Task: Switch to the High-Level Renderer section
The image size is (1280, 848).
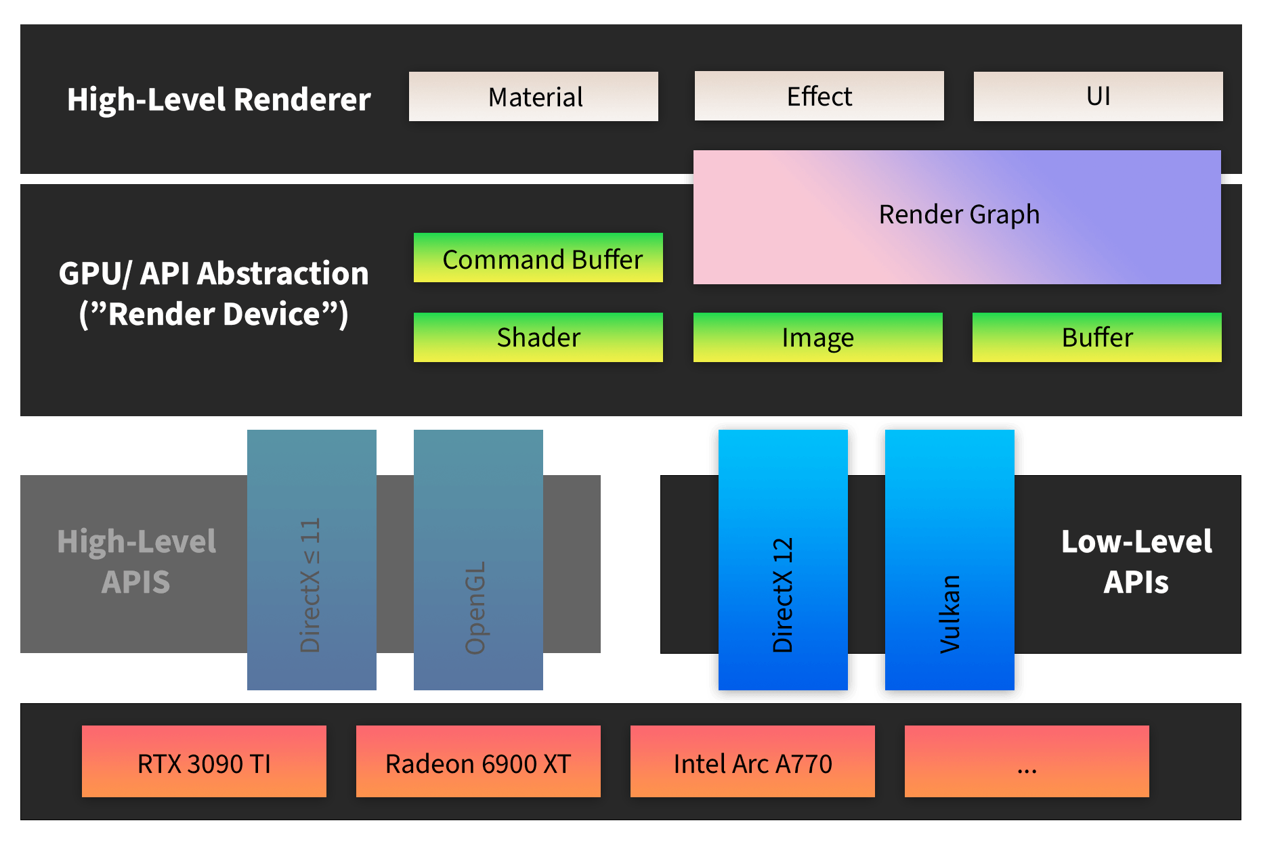Action: point(219,98)
